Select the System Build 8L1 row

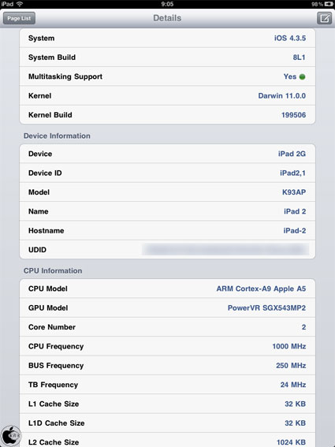[x=167, y=58]
